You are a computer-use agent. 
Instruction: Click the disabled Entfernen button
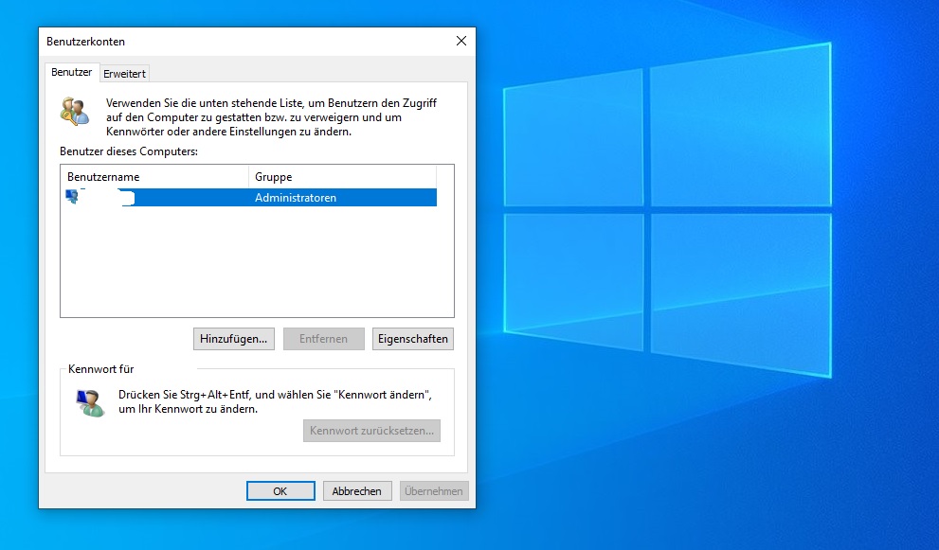coord(323,339)
